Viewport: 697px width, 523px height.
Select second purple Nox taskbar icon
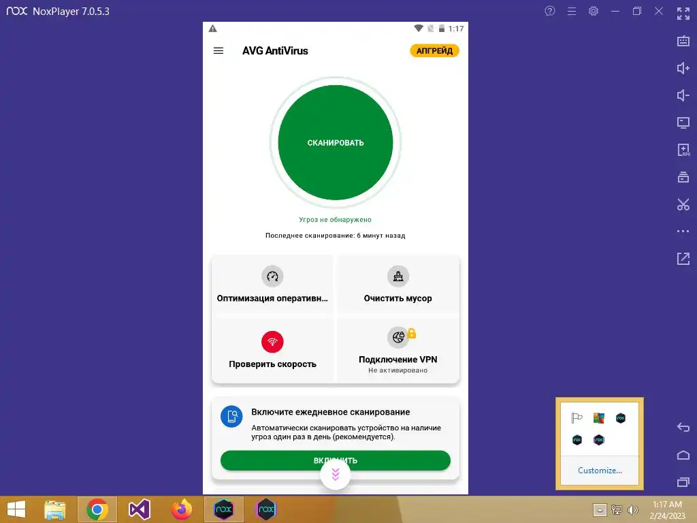point(266,509)
